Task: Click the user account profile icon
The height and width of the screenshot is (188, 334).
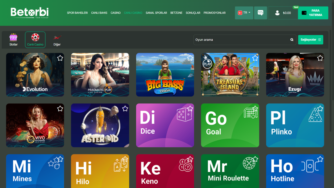Action: point(277,13)
